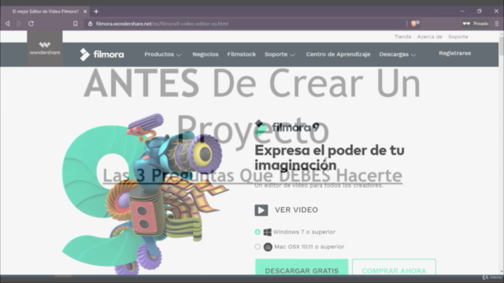Select Mac OSX 10.11 o superior radio button

click(258, 247)
